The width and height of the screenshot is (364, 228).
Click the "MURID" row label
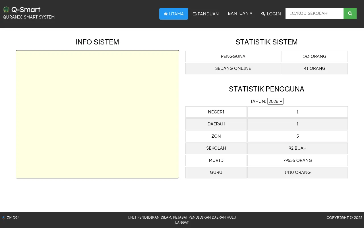(216, 160)
